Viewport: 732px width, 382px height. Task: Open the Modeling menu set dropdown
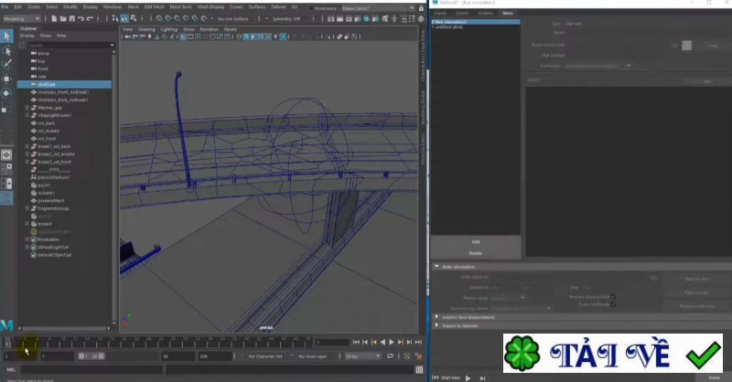pos(20,18)
